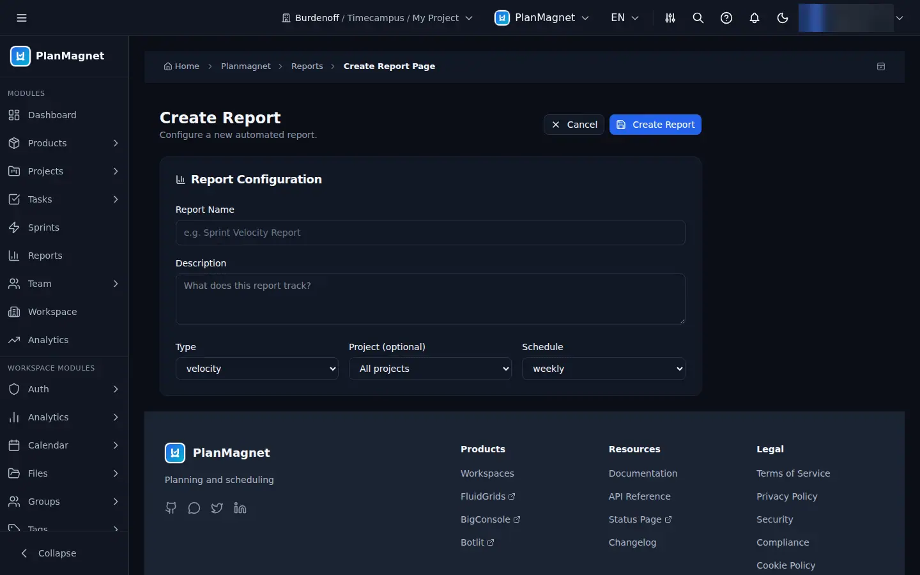Image resolution: width=920 pixels, height=575 pixels.
Task: Open the settings sliders icon in header
Action: click(x=670, y=18)
